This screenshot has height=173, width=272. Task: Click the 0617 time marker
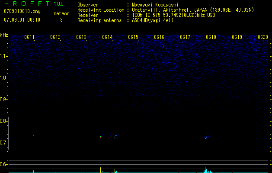pos(185,37)
